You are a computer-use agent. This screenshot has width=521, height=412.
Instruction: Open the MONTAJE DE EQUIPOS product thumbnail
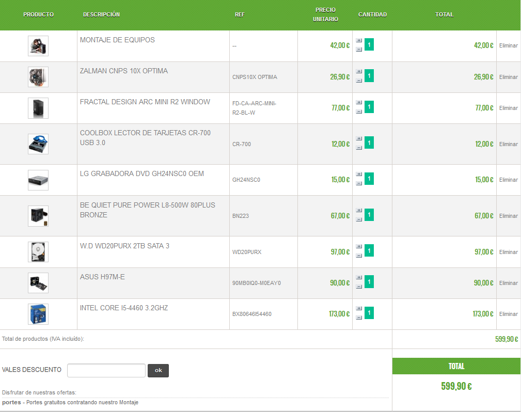tap(38, 46)
